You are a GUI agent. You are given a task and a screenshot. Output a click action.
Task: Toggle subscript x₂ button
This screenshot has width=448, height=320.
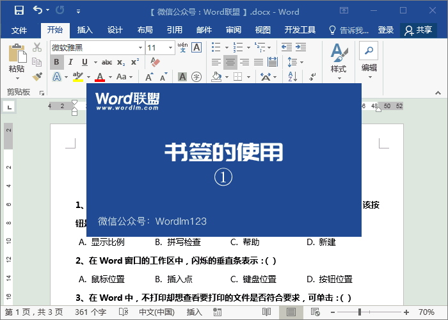tap(121, 62)
